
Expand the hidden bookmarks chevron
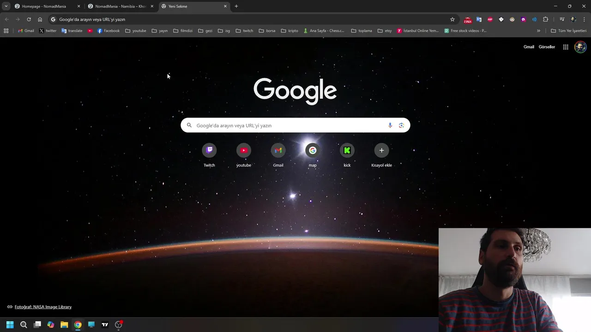click(x=538, y=31)
